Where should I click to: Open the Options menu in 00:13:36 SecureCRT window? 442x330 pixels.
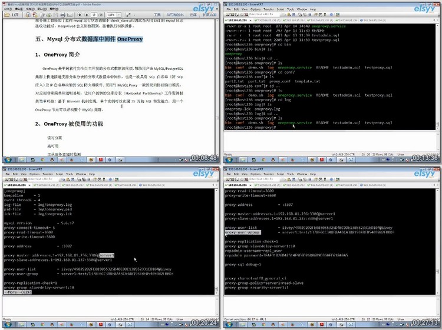[x=255, y=9]
